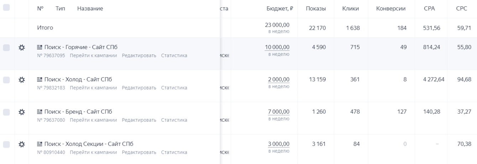Screen dimensions: 477x164
Task: Click type icon of Поиск - Горячие campaign
Action: point(40,47)
